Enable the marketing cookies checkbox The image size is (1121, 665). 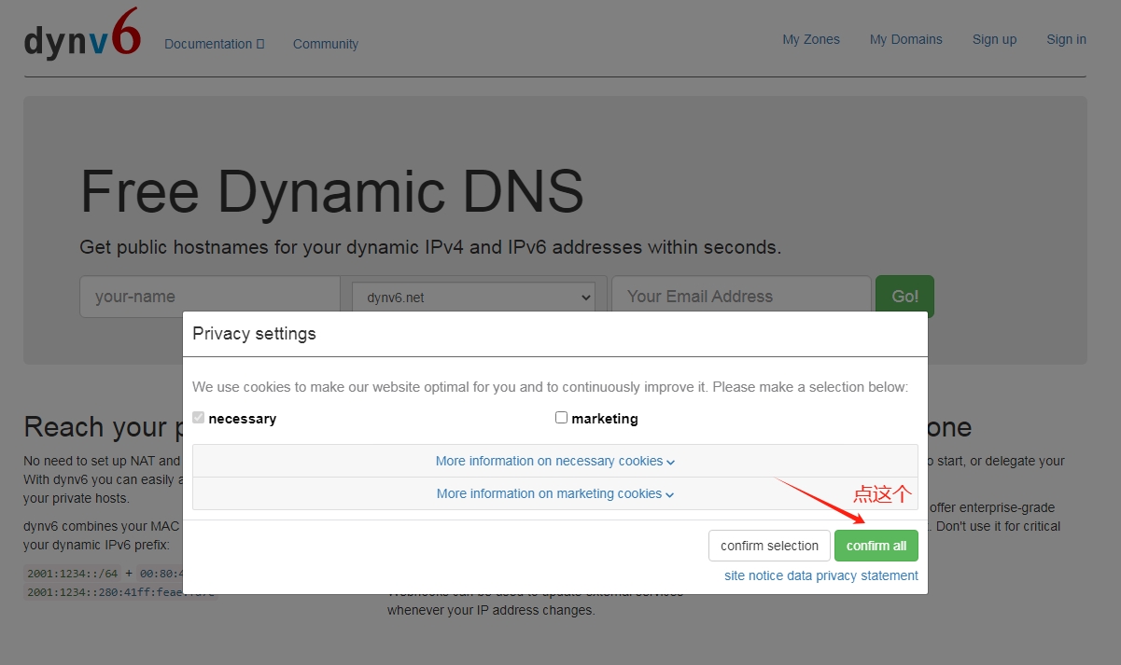561,418
